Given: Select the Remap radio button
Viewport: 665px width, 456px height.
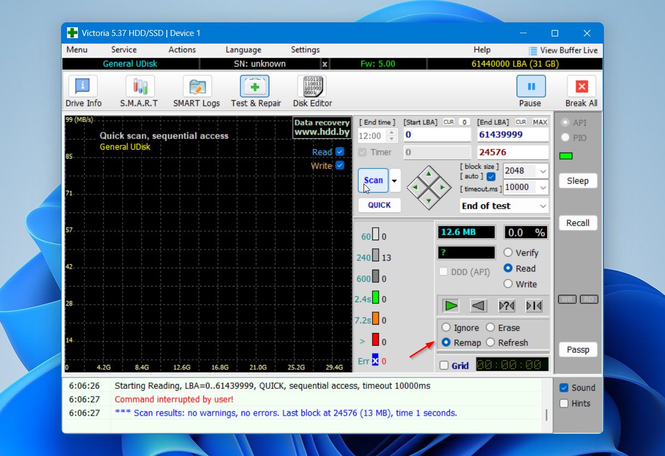Looking at the screenshot, I should point(446,343).
